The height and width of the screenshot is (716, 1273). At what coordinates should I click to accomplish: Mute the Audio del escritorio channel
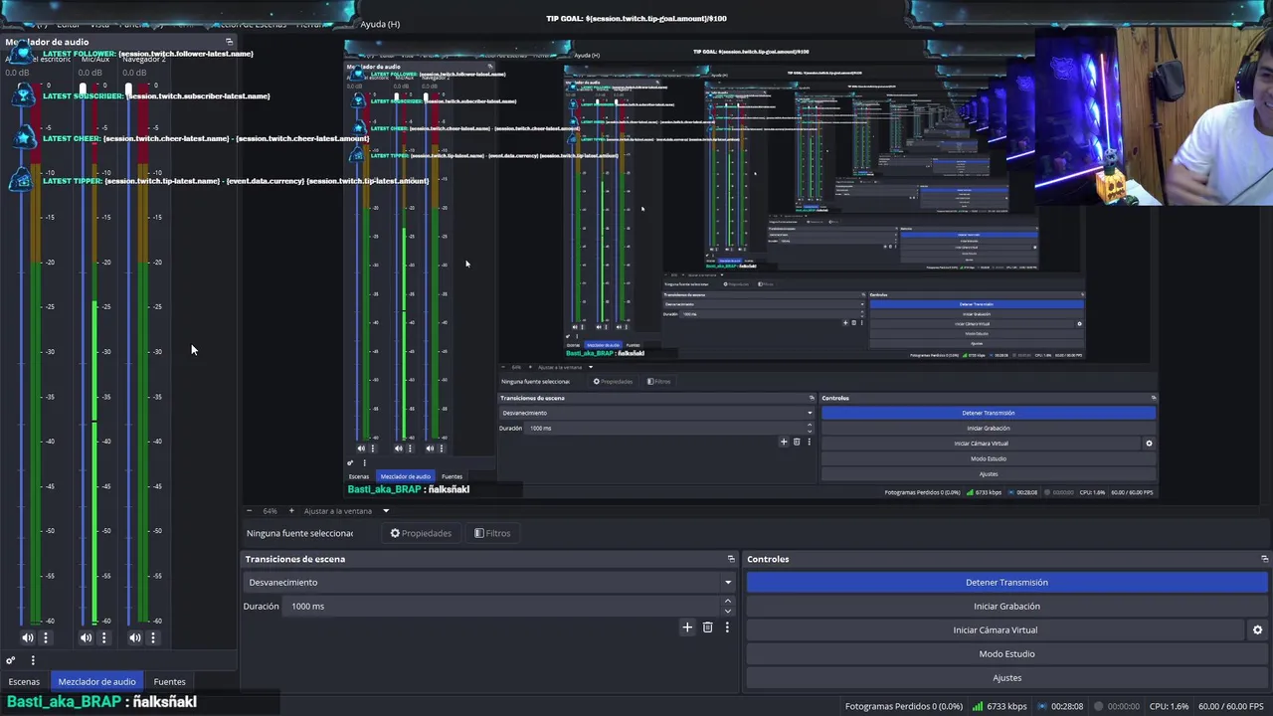[x=28, y=637]
